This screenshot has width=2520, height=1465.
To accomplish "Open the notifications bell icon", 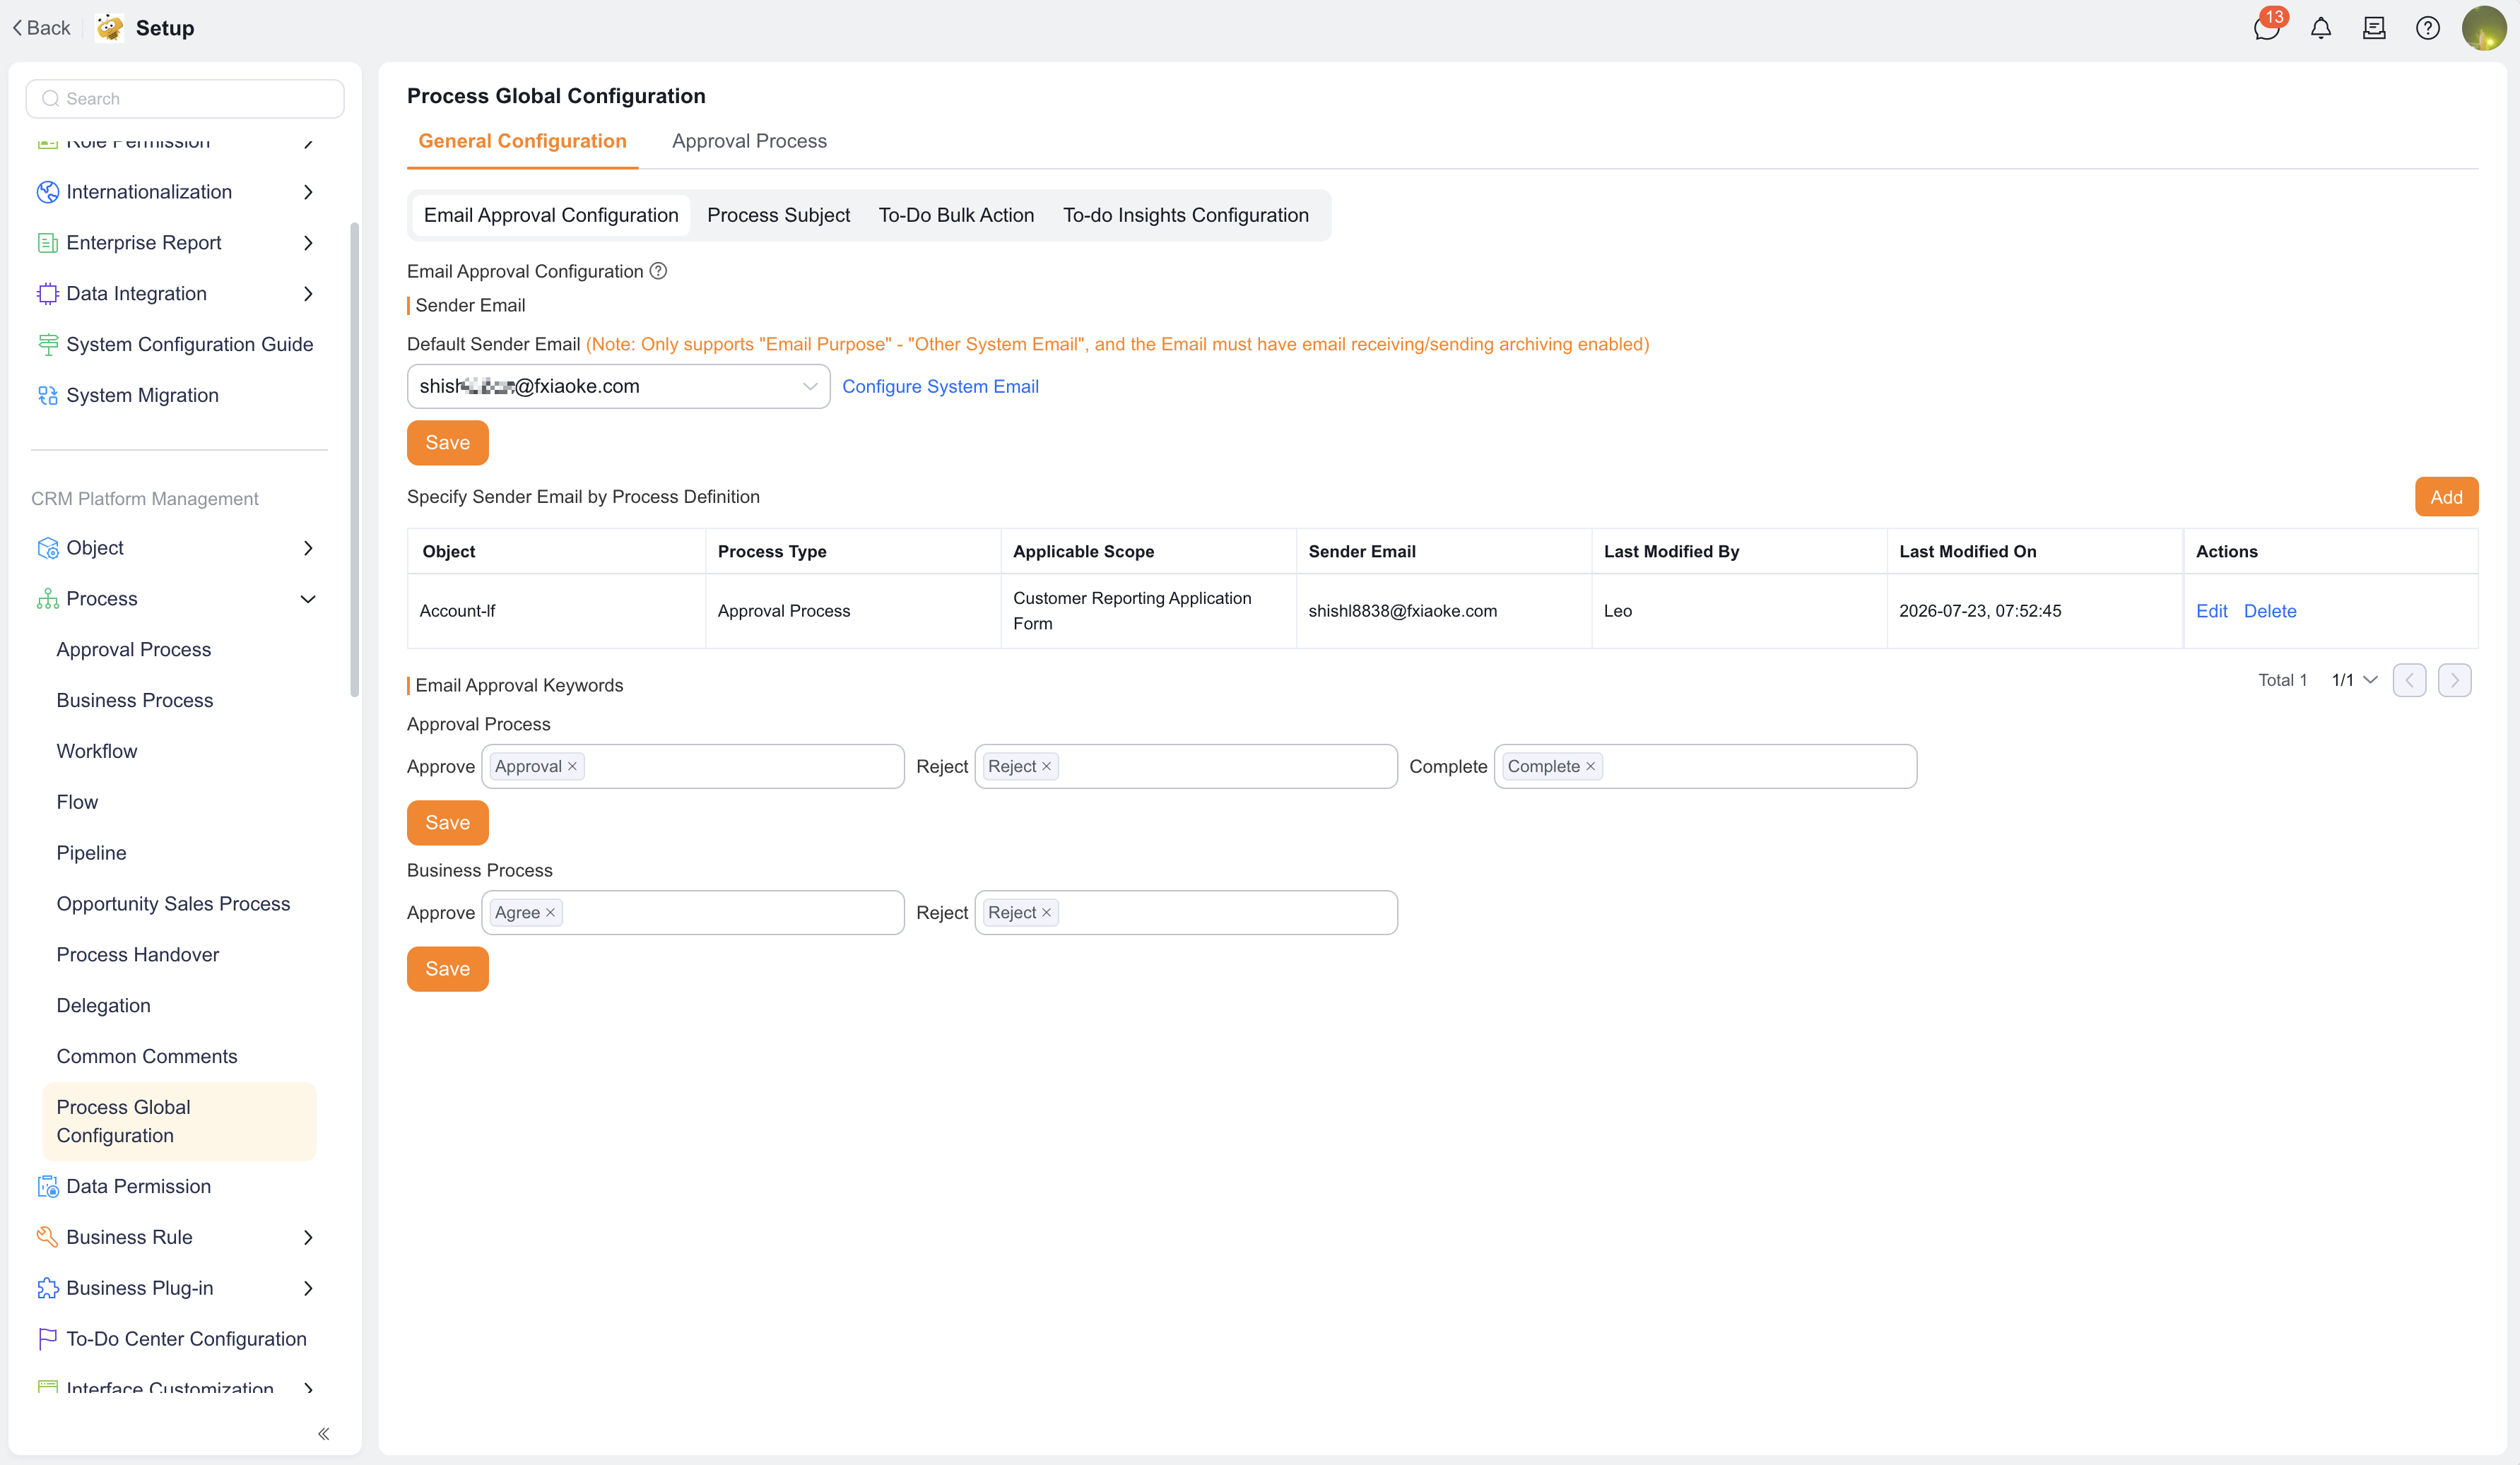I will tap(2321, 28).
